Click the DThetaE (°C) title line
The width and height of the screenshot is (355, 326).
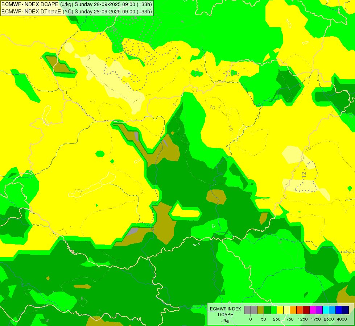(x=77, y=12)
